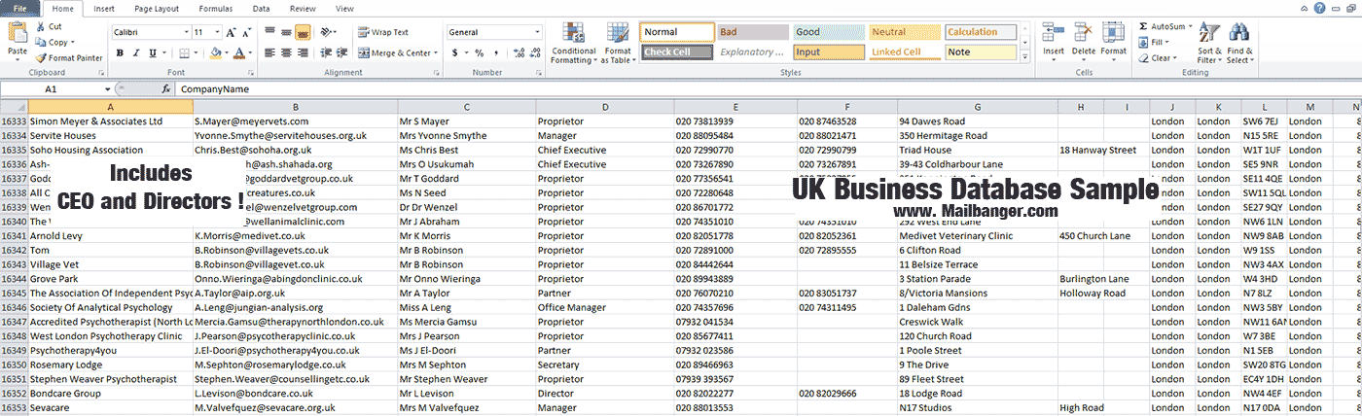This screenshot has width=1362, height=416.
Task: Apply the Bad cell style
Action: click(752, 32)
